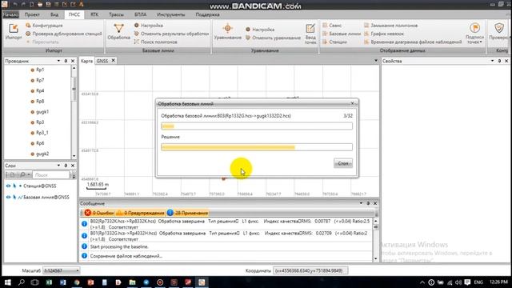Filter messages by 0 Ошибки
Image resolution: width=512 pixels, height=288 pixels.
(x=99, y=213)
